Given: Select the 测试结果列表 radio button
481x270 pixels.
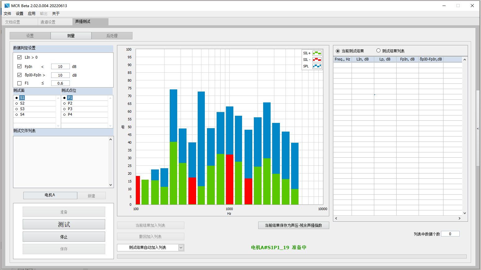Looking at the screenshot, I should pyautogui.click(x=378, y=51).
